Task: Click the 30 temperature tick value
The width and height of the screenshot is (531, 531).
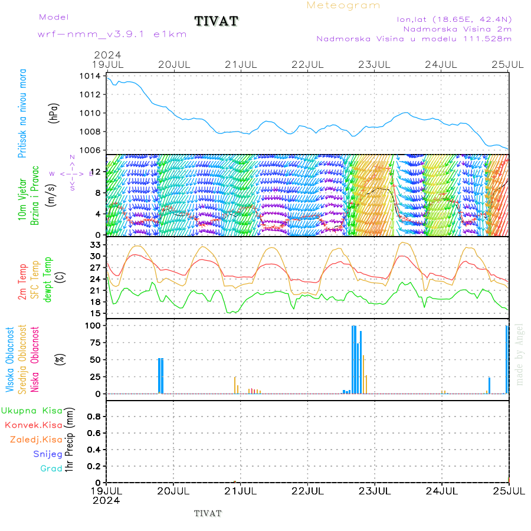Action: pyautogui.click(x=96, y=257)
